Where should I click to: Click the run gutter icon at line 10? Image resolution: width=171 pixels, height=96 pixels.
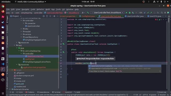[64, 44]
